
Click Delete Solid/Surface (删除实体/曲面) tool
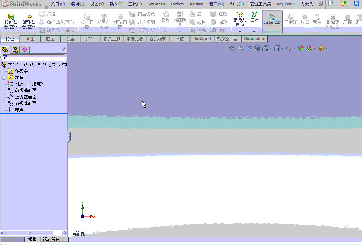(333, 21)
